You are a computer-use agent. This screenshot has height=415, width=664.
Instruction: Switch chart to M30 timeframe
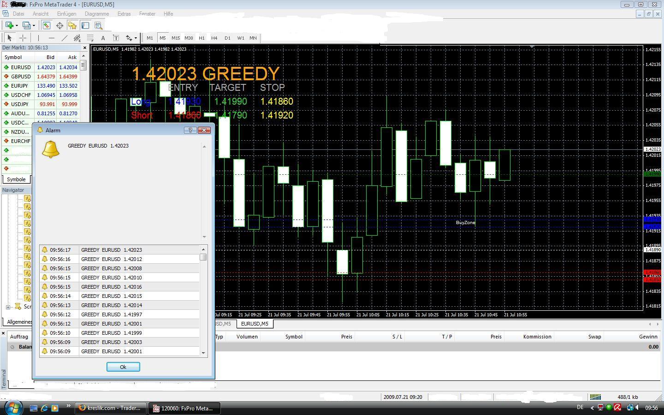(x=189, y=38)
